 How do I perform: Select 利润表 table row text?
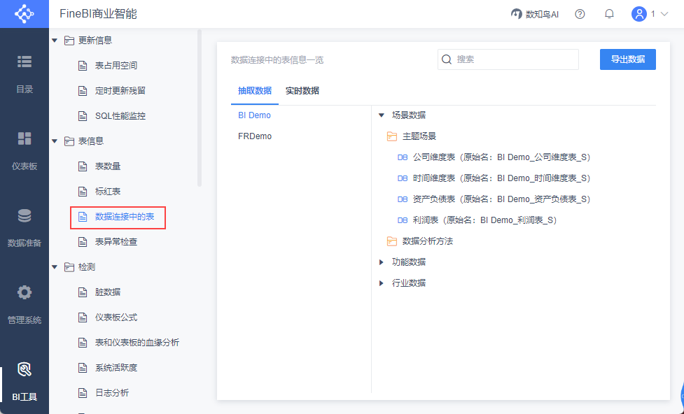485,220
